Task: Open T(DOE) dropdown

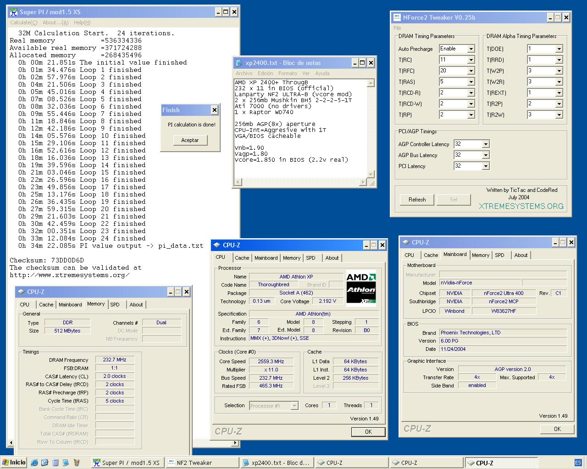Action: click(559, 49)
